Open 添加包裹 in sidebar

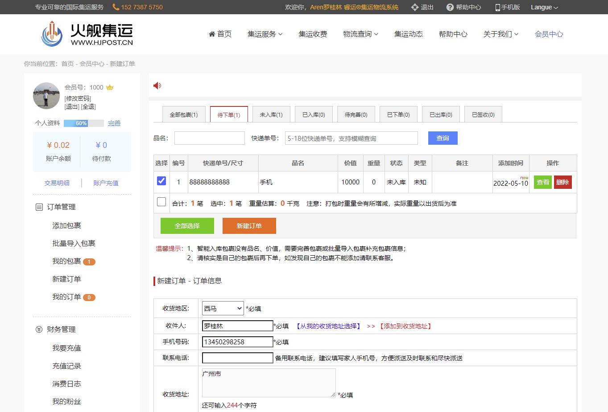(x=66, y=226)
